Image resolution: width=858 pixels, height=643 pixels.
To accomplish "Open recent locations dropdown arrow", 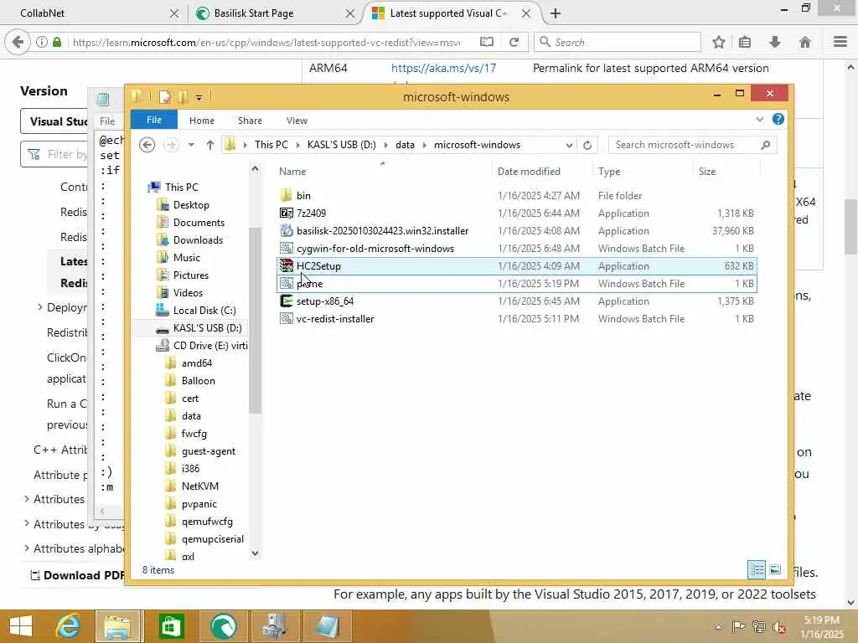I will point(191,145).
